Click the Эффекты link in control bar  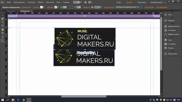(x=86, y=7)
